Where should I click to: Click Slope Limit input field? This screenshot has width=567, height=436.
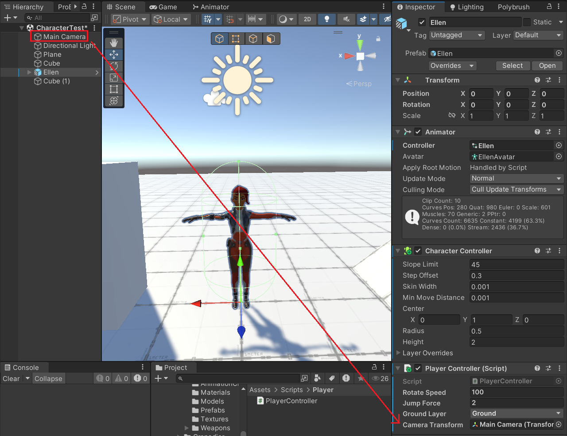point(517,264)
